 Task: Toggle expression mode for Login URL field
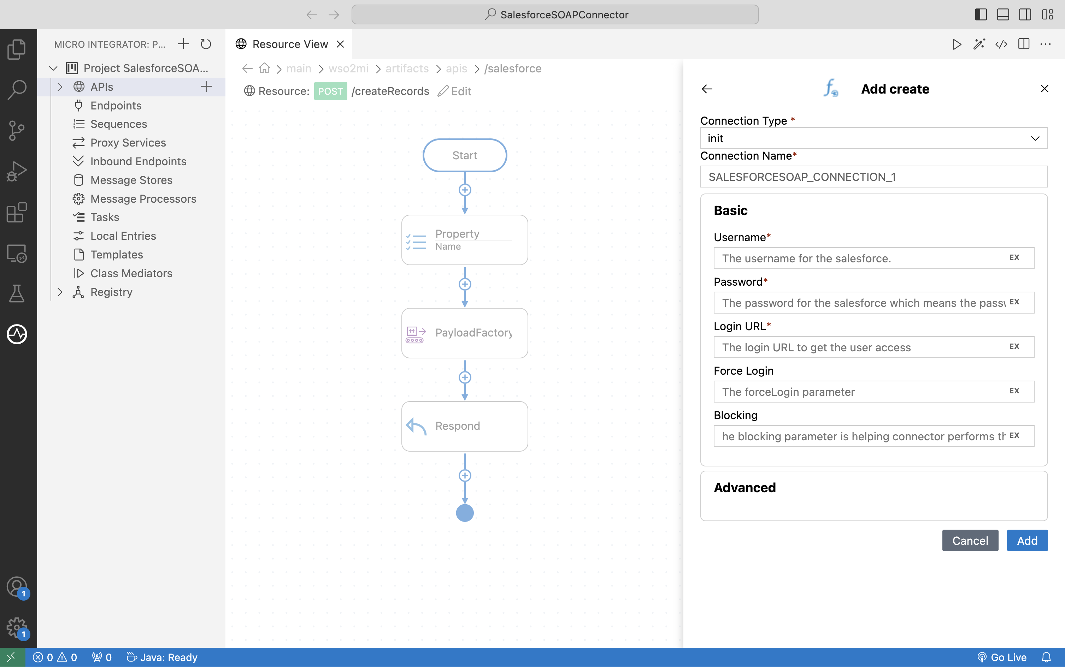pyautogui.click(x=1014, y=347)
